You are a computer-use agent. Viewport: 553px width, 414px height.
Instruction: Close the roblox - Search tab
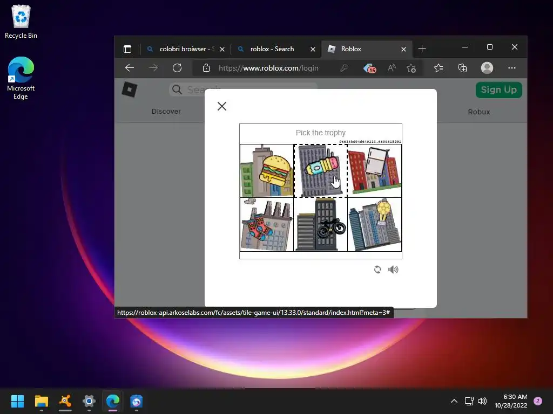pyautogui.click(x=313, y=49)
